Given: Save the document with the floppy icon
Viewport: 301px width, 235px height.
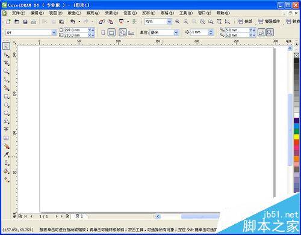Looking at the screenshot, I should [25, 22].
